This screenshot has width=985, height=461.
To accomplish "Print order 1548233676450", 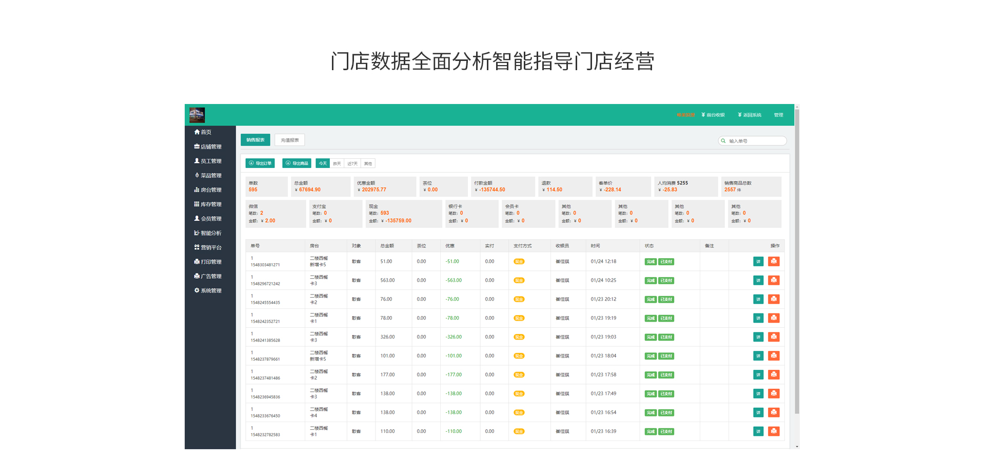I will 774,412.
